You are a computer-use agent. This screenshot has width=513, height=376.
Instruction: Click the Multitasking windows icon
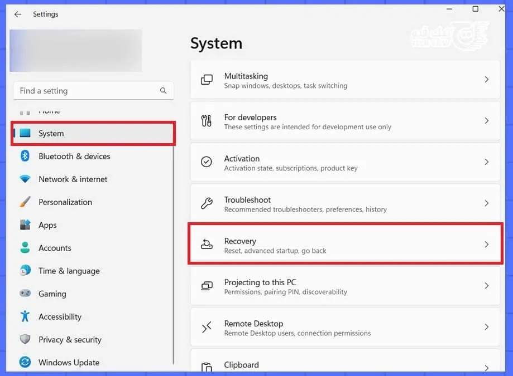tap(207, 80)
